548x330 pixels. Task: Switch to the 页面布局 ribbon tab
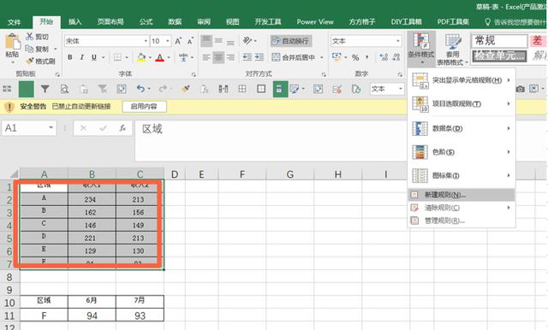[110, 22]
